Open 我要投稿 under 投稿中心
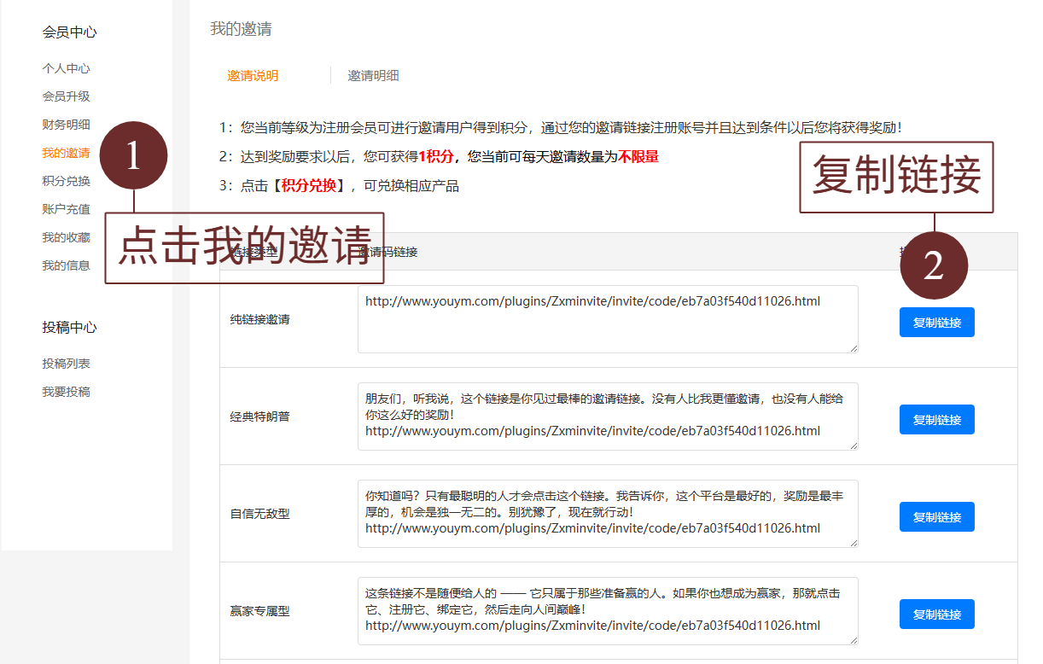Viewport: 1043px width, 664px height. (x=67, y=392)
